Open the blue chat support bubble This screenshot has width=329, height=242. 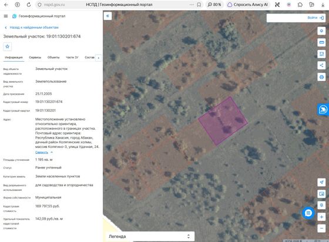[308, 213]
